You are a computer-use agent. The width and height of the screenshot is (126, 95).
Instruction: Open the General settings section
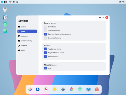[x=22, y=27]
